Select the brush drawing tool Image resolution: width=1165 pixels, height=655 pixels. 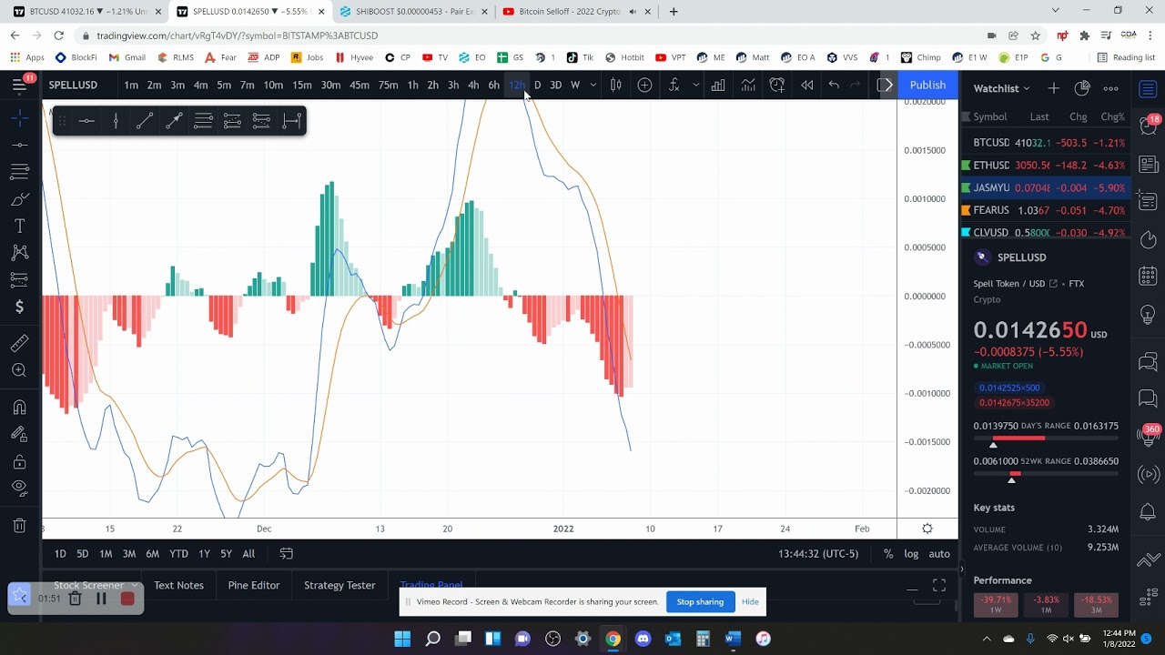click(x=20, y=199)
